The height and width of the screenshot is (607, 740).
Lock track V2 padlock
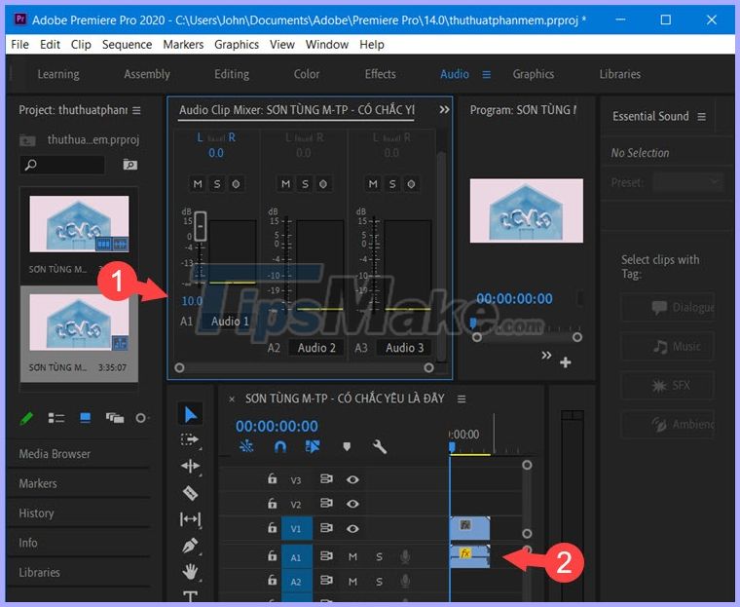[x=272, y=504]
